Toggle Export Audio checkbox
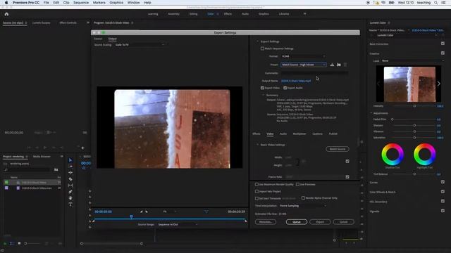This screenshot has height=253, width=451. coord(285,88)
